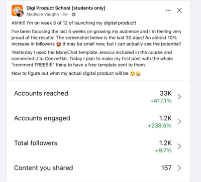Screen dimensions: 201x182
Task: Click the globe privacy icon beside 8m
Action: pyautogui.click(x=73, y=15)
